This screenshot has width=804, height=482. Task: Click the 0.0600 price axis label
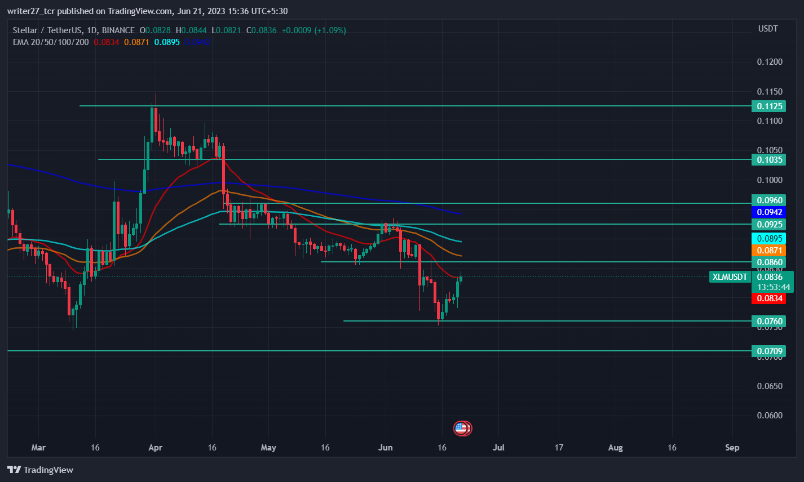coord(770,416)
